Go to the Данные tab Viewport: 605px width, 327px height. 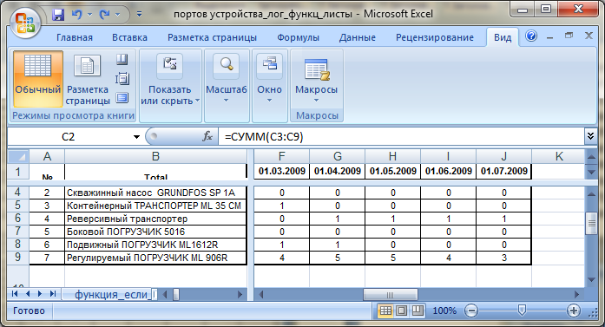(x=358, y=37)
